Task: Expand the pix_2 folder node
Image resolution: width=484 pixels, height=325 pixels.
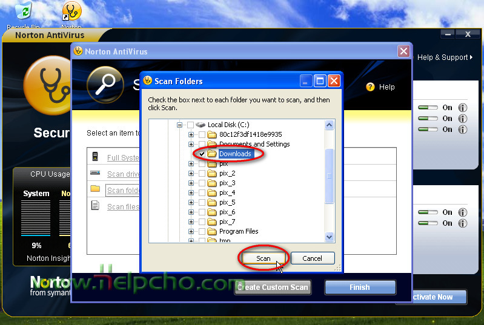Action: click(191, 173)
